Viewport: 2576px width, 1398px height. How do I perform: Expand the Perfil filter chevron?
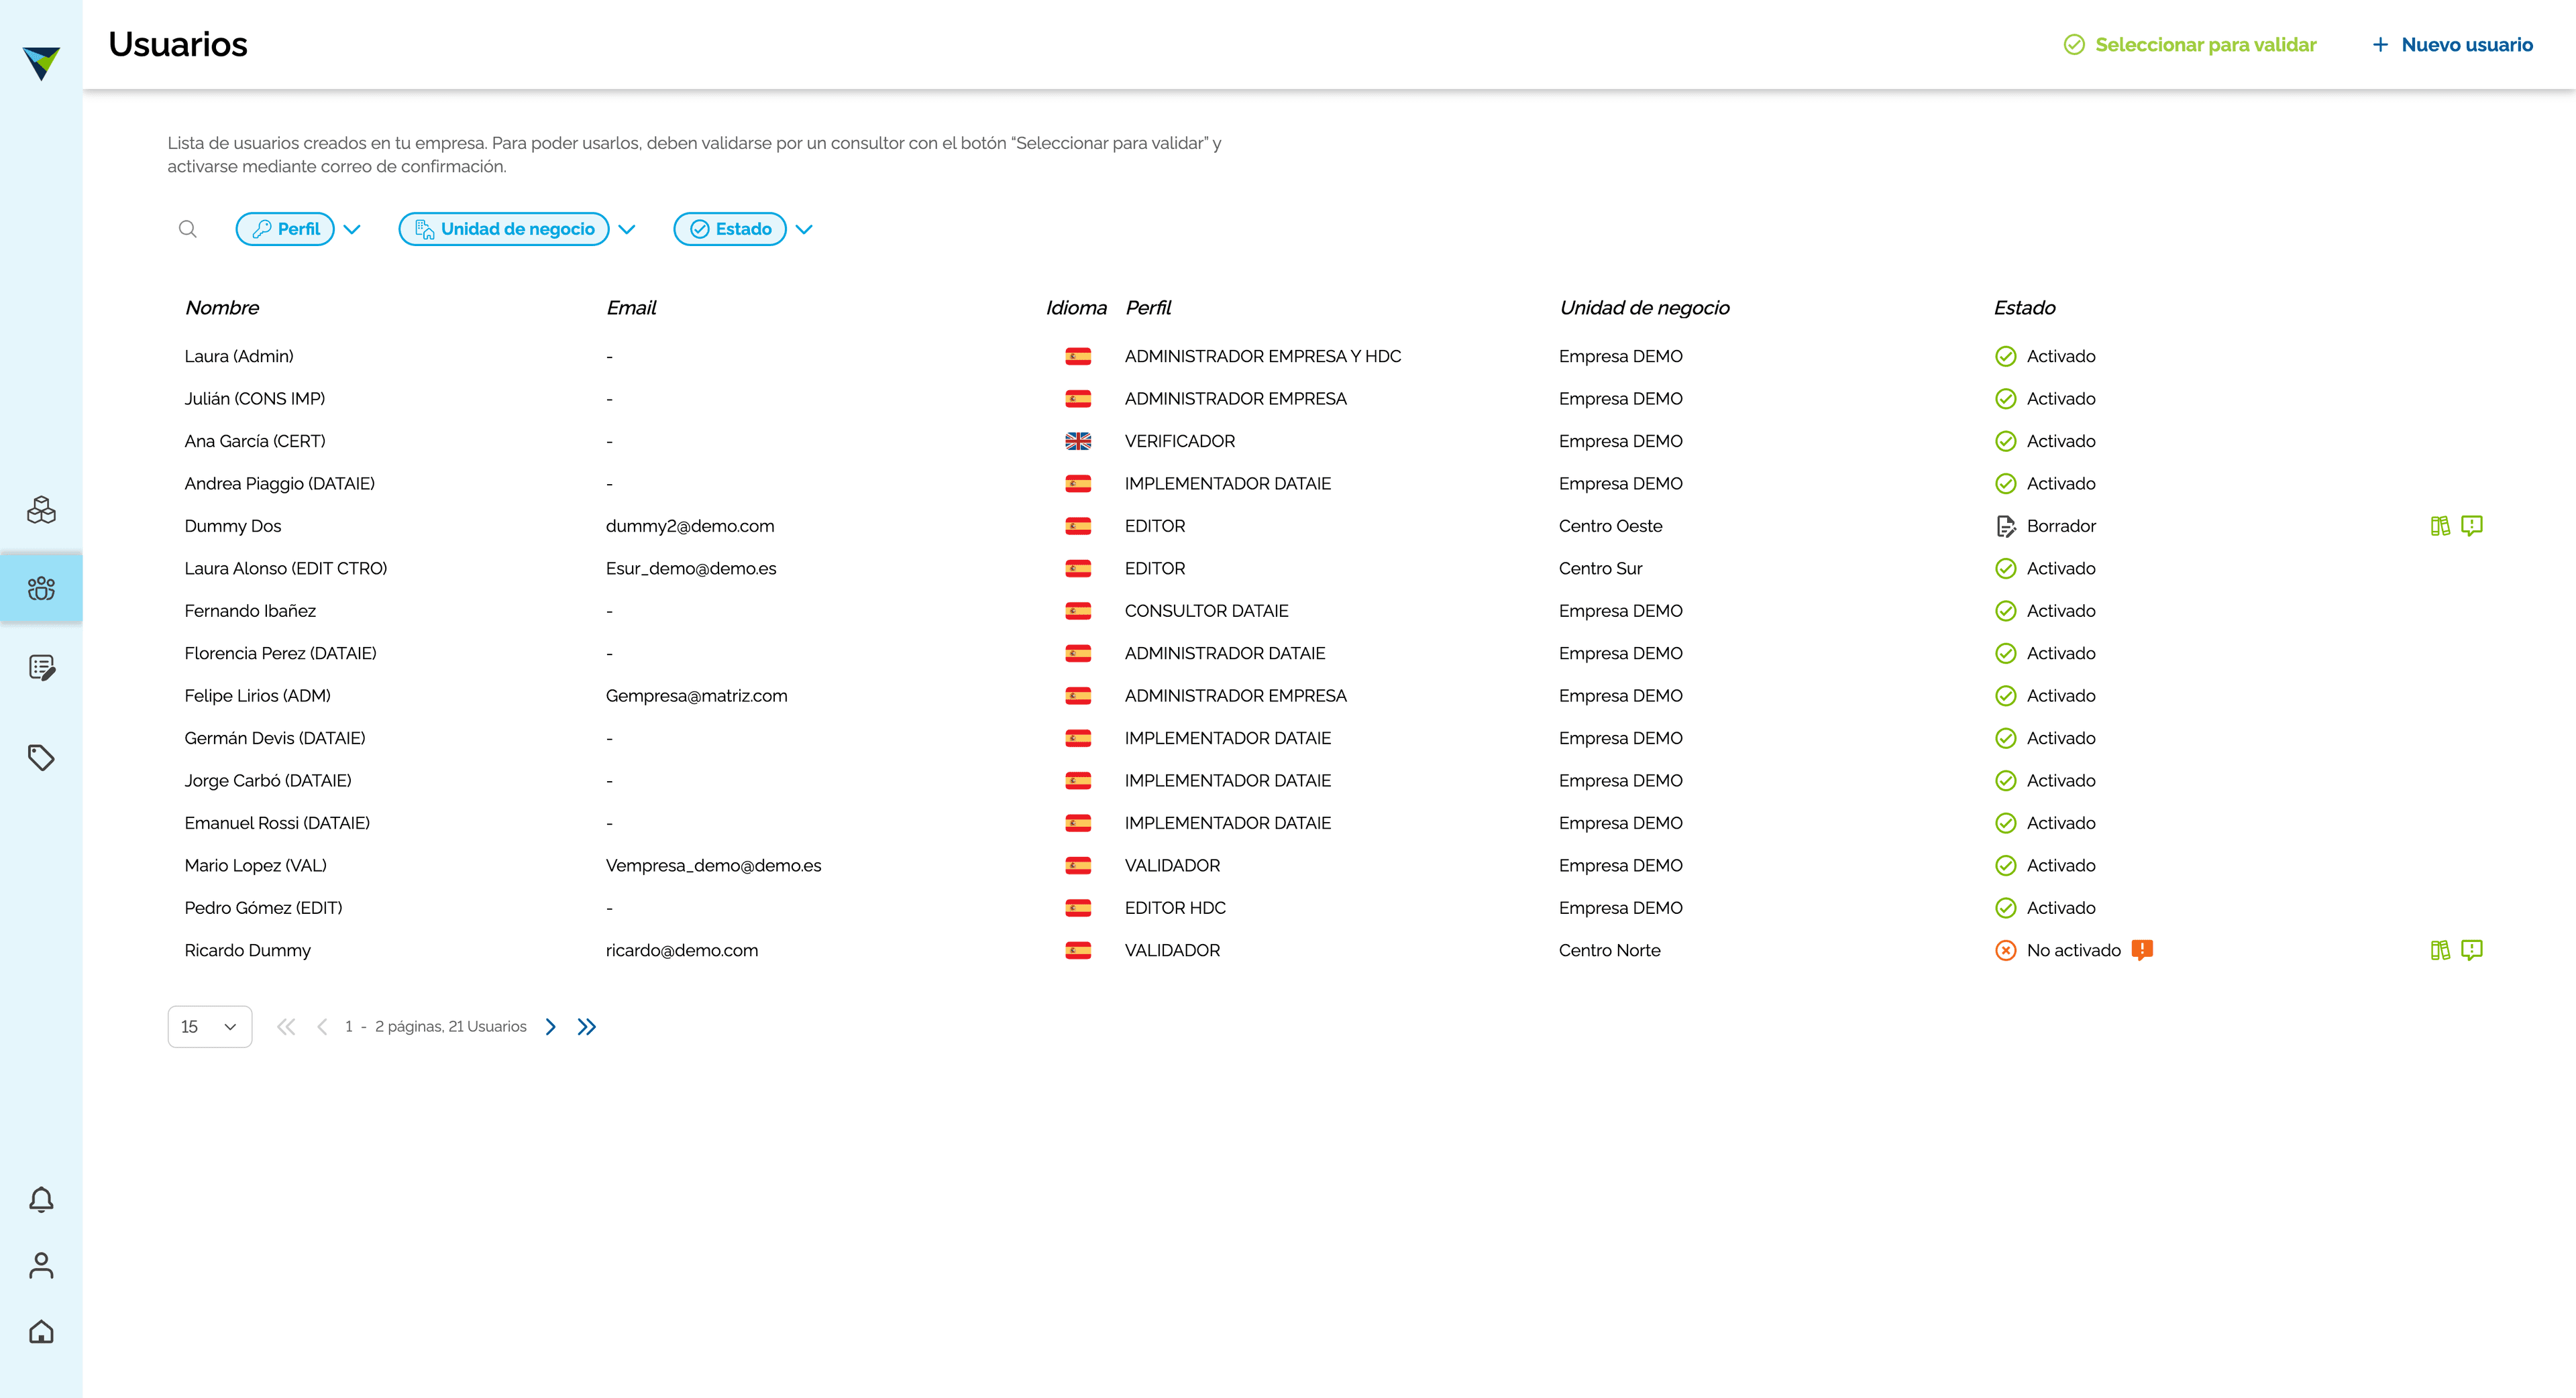(352, 229)
